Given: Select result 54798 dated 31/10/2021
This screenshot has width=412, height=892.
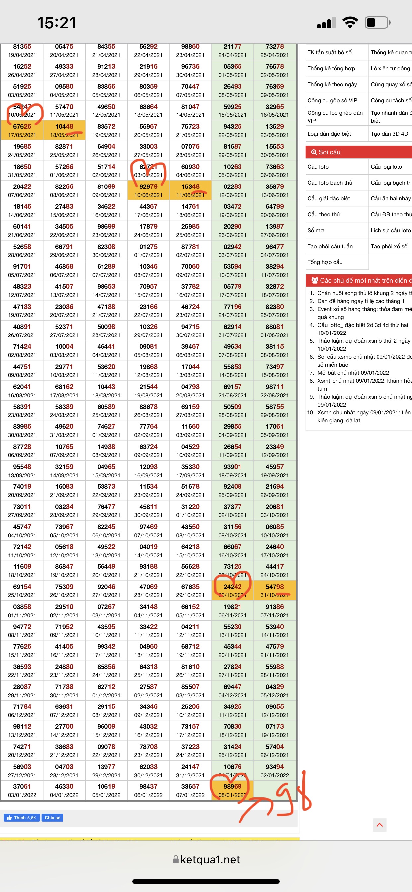Looking at the screenshot, I should click(x=275, y=590).
